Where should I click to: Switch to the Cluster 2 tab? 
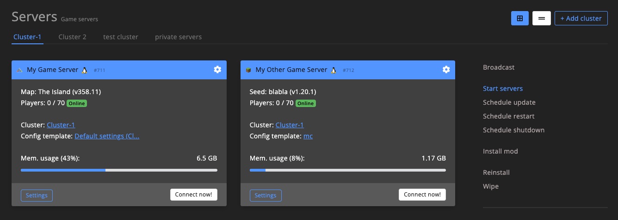(x=72, y=37)
